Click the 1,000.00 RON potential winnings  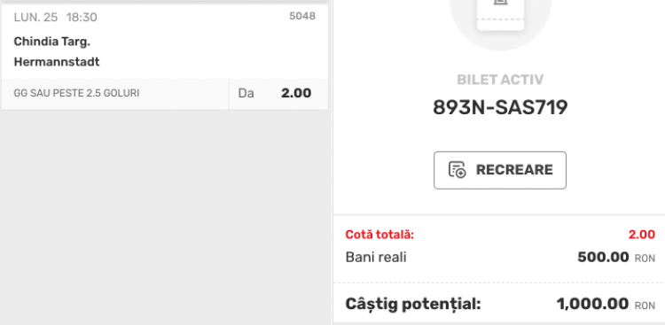click(606, 305)
